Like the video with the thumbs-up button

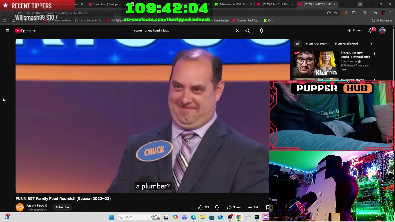[204, 207]
